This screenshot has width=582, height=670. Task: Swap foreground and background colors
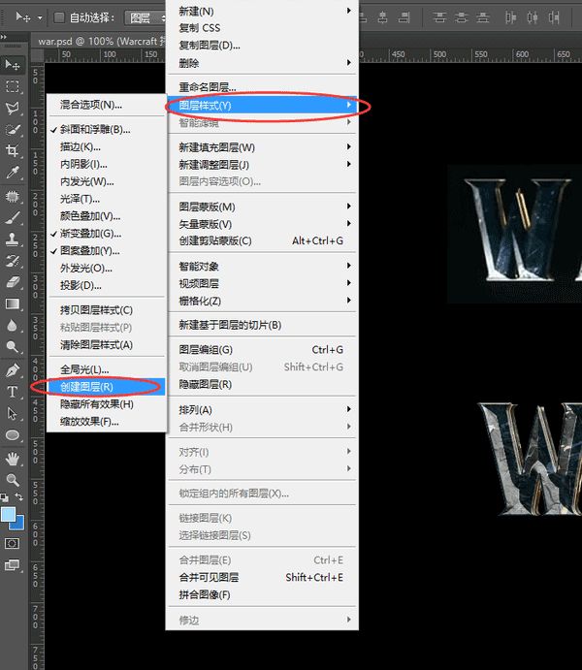point(19,497)
